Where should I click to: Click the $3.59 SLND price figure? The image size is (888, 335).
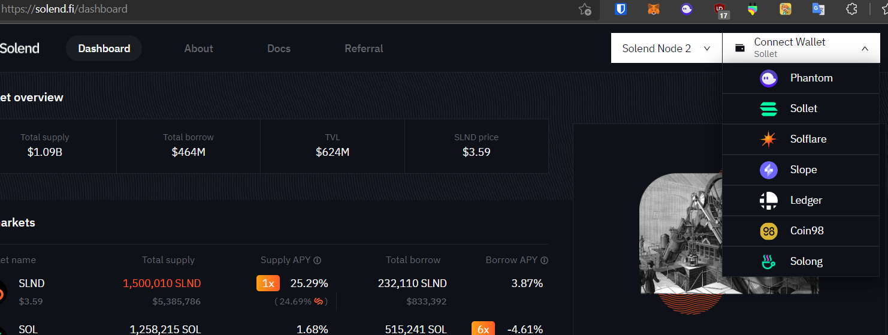[476, 152]
